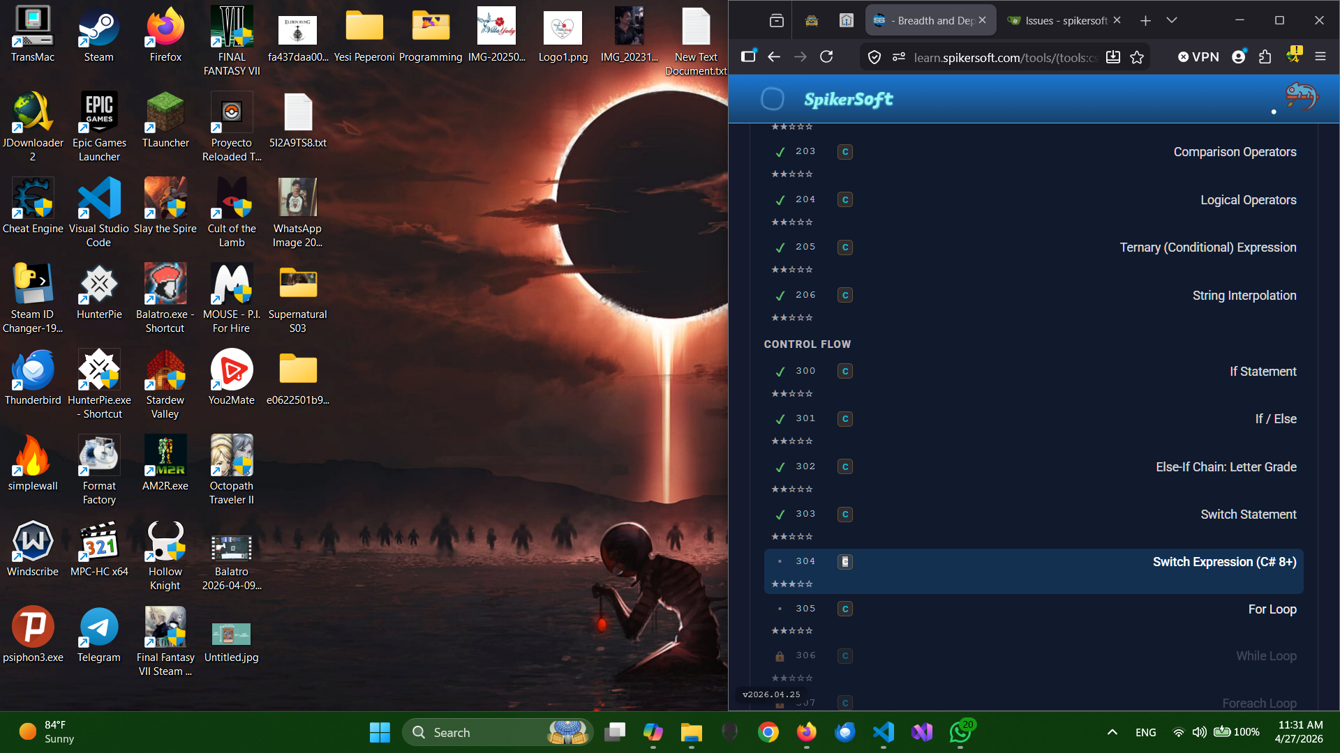Click the checkmark for lesson 303
The image size is (1340, 753).
780,515
